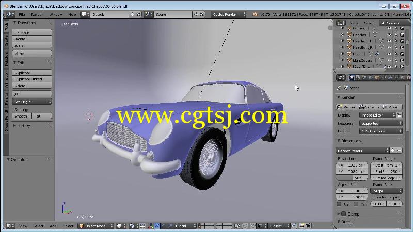The width and height of the screenshot is (413, 232).
Task: Expand the Handles tree item
Action: (x=342, y=35)
